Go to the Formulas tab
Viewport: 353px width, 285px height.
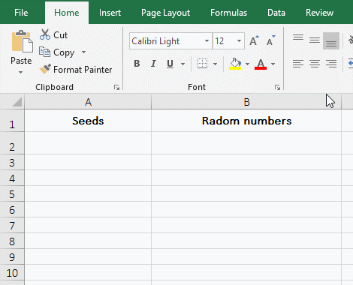228,13
